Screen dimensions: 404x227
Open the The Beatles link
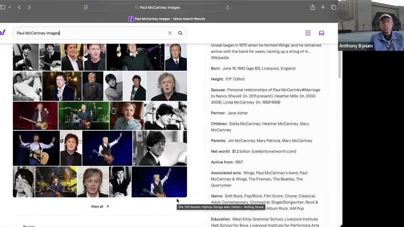283,179
